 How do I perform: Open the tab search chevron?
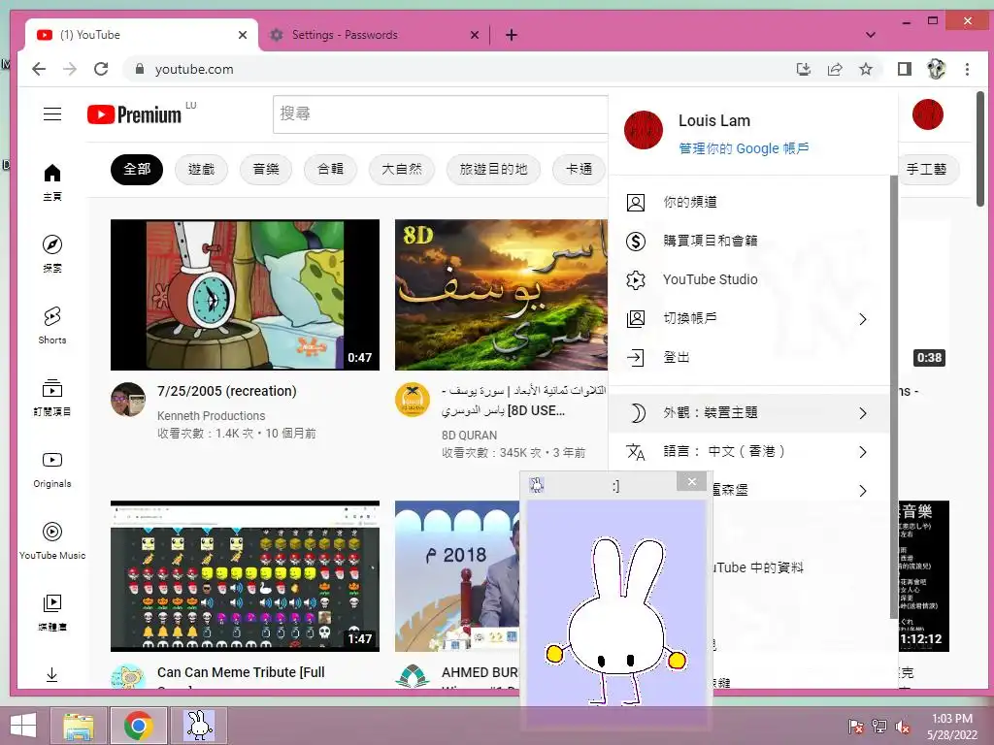[871, 35]
